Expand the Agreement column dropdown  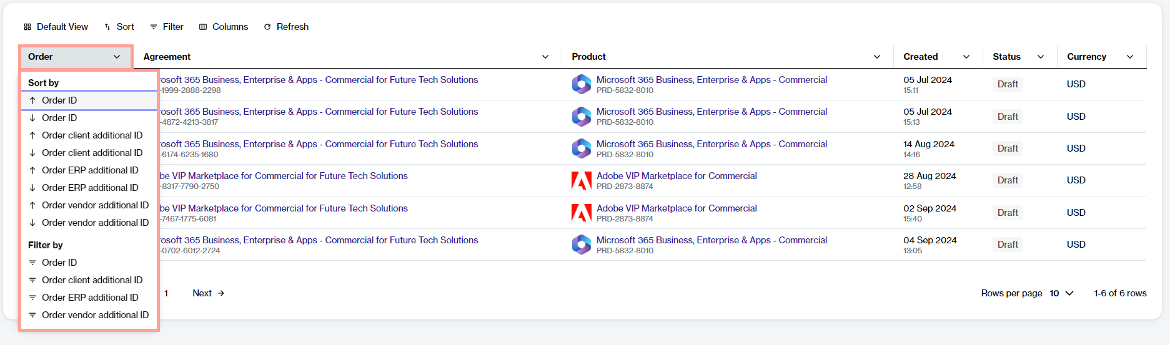(545, 57)
